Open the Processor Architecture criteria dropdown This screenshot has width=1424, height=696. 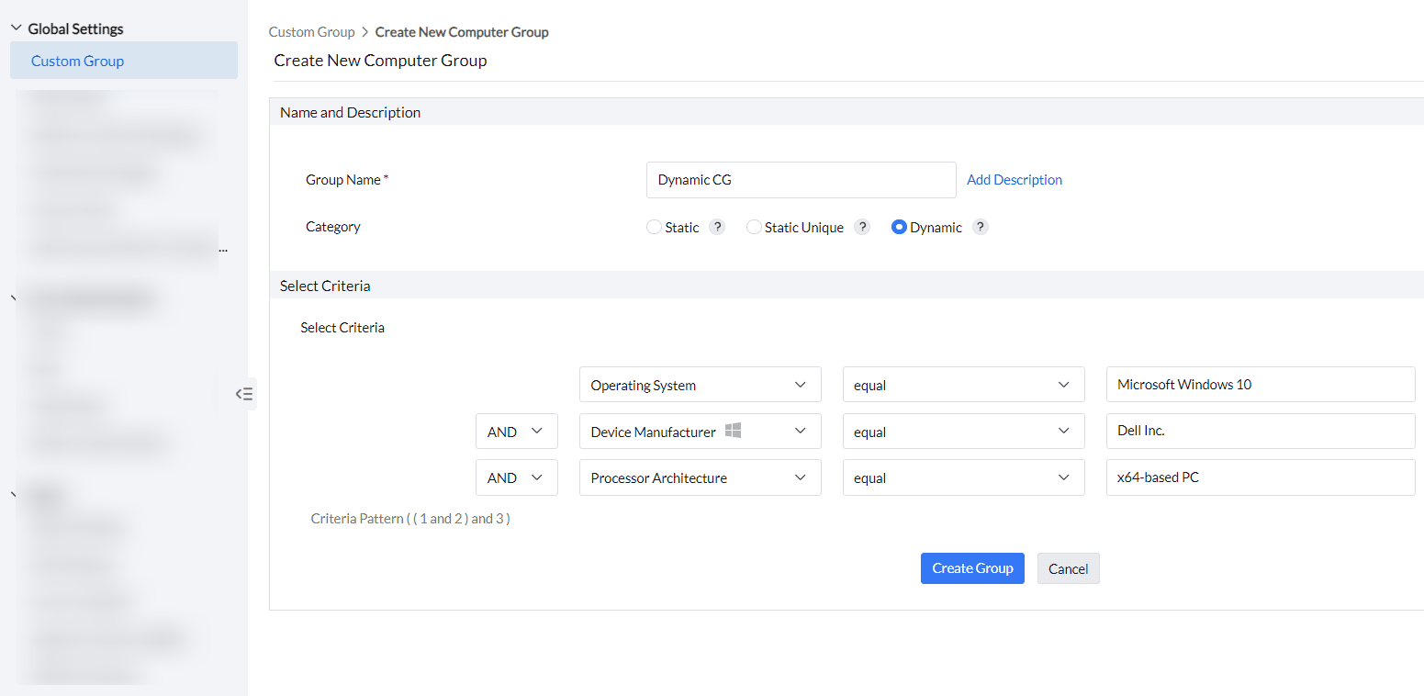point(700,477)
